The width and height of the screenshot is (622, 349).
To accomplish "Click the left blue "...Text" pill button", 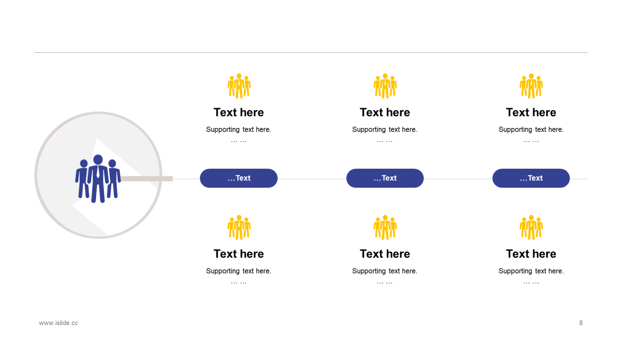I will click(x=239, y=178).
